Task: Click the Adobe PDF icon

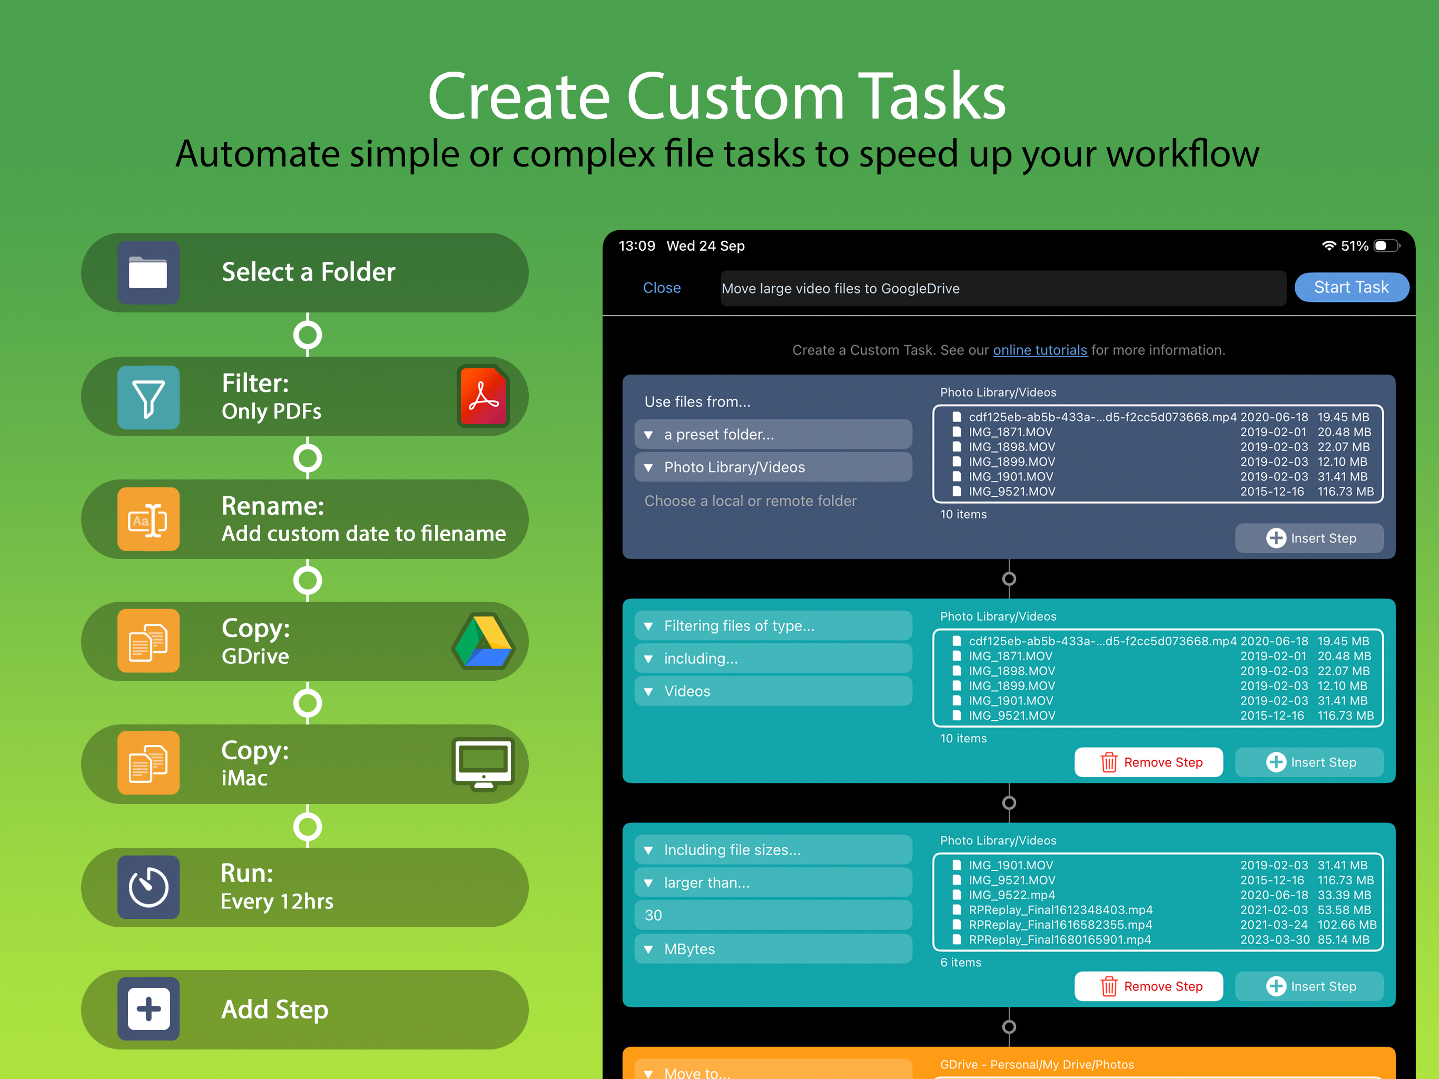Action: [x=482, y=396]
